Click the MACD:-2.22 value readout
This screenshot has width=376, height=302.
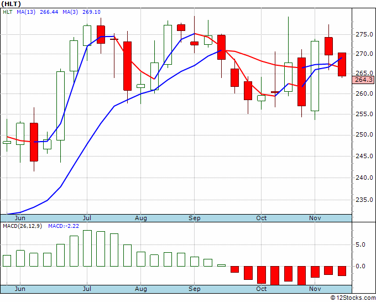coord(64,226)
